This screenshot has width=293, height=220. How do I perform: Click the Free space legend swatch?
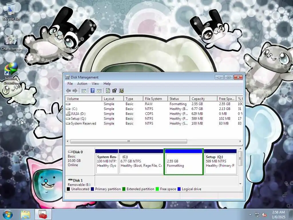click(x=157, y=189)
